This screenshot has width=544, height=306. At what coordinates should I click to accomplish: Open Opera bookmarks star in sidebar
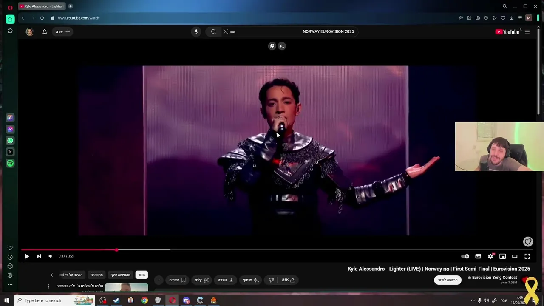[x=10, y=31]
